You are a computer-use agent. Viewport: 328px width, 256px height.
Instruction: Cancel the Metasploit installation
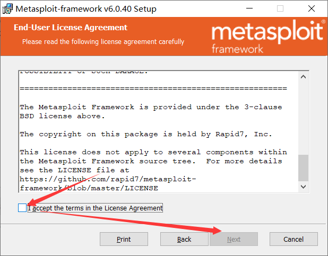point(293,239)
